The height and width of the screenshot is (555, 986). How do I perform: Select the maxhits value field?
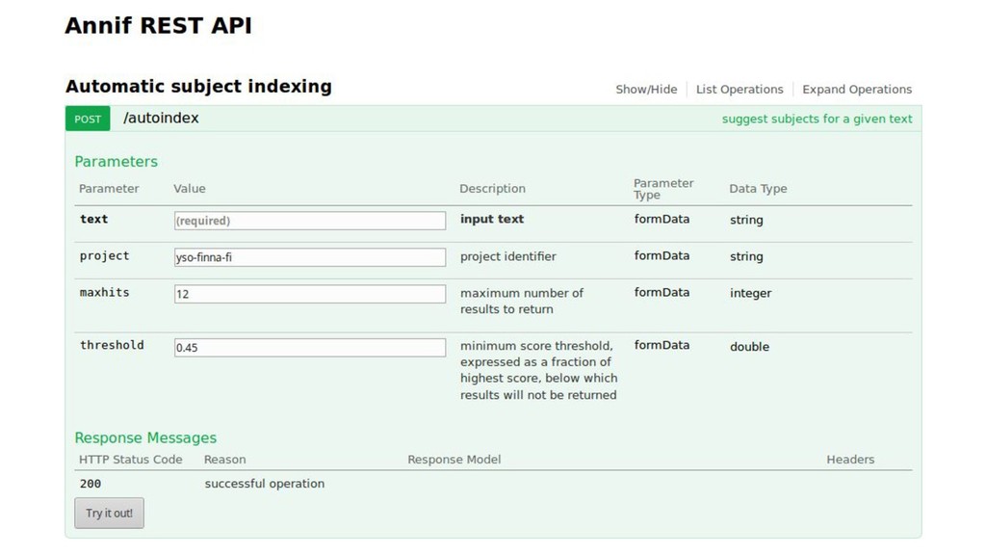pyautogui.click(x=309, y=294)
